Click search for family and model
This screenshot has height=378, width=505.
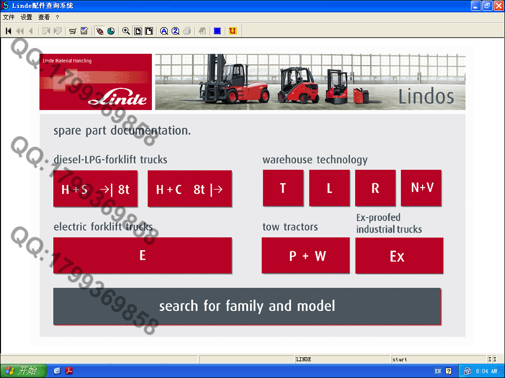coord(247,306)
